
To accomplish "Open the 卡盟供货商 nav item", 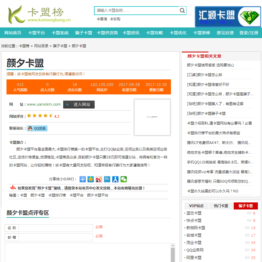I will pyautogui.click(x=107, y=33).
